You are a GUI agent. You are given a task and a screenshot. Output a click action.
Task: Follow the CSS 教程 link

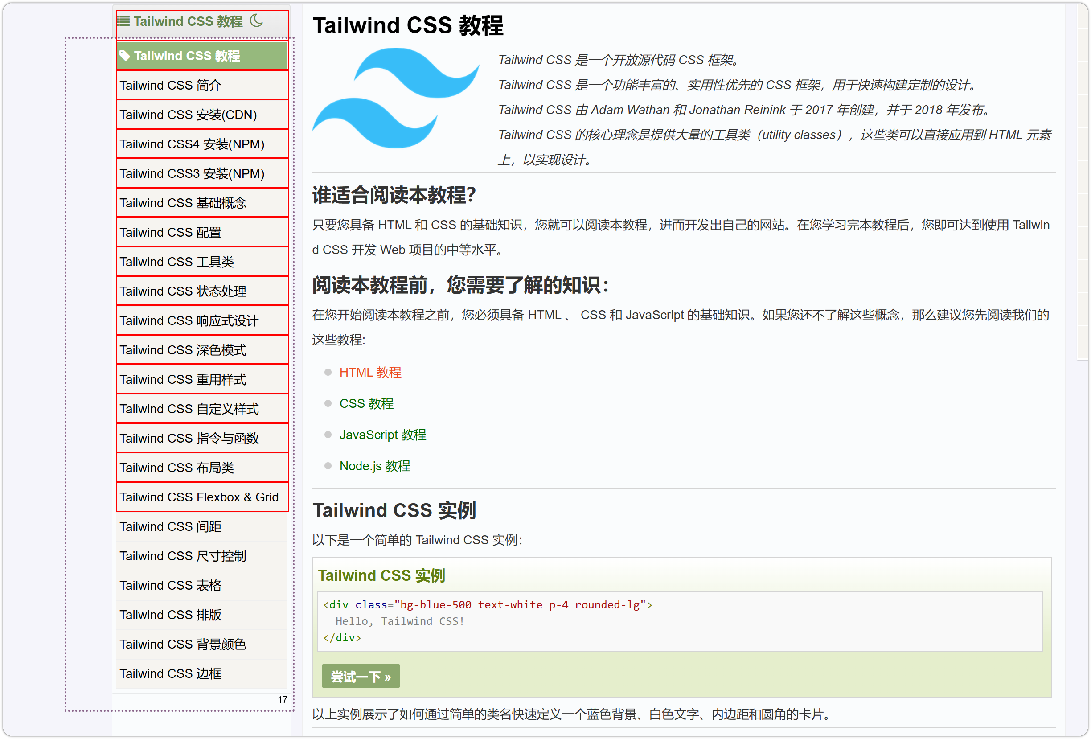coord(367,404)
